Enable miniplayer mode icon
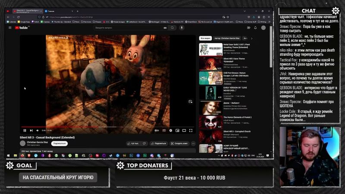 point(177,131)
